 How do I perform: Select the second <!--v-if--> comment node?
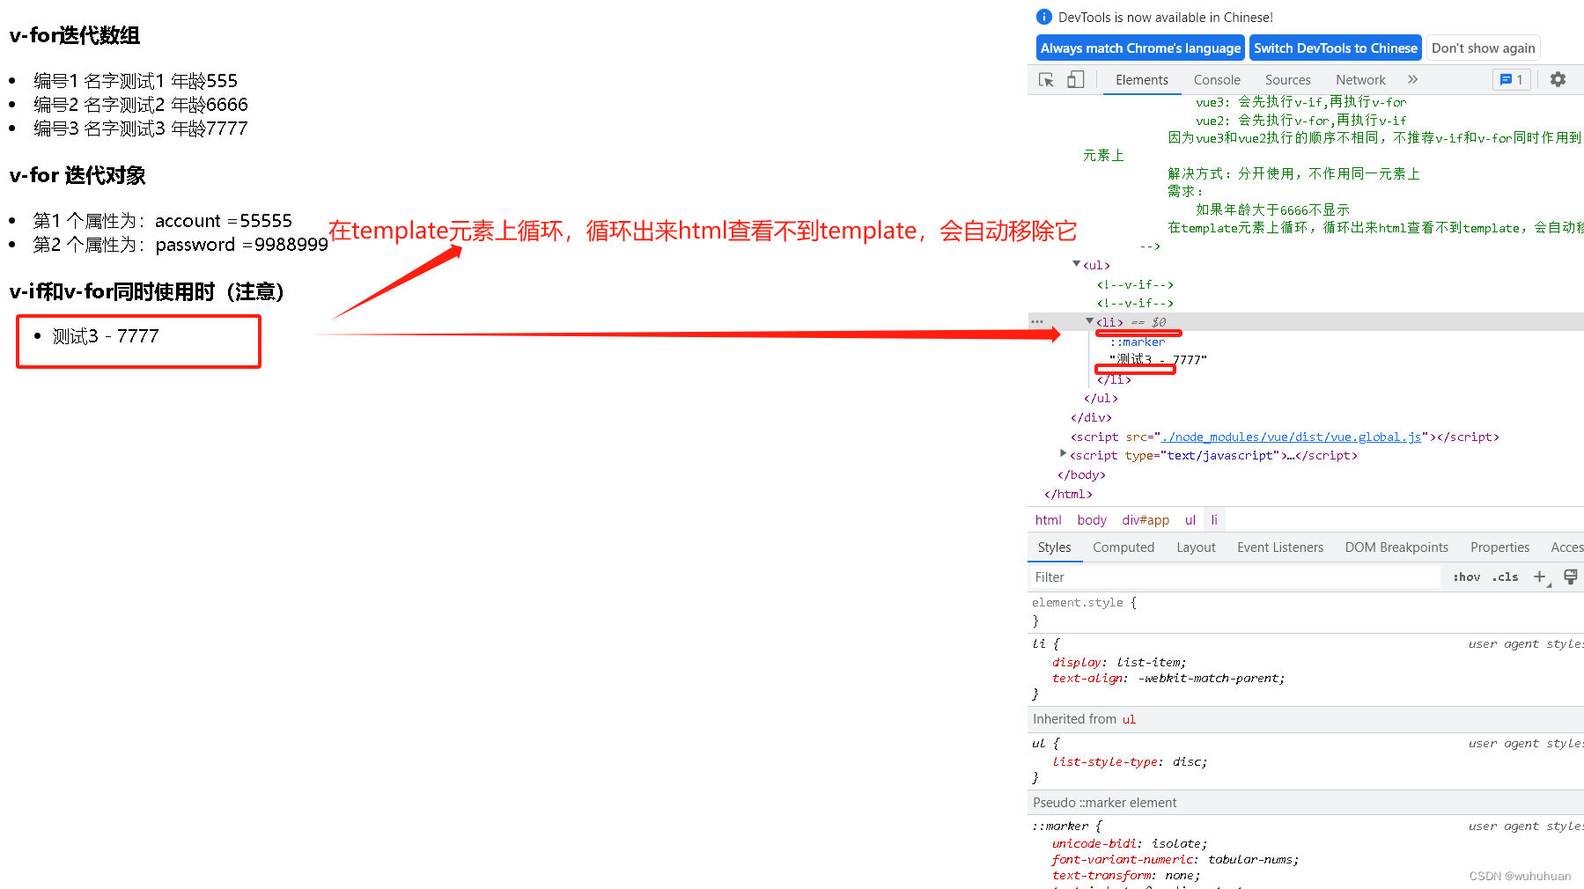pyautogui.click(x=1135, y=303)
